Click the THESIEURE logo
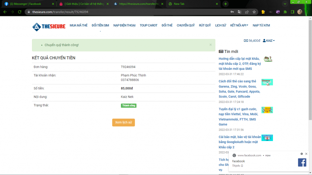Image resolution: width=312 pixels, height=175 pixels. [x=49, y=26]
